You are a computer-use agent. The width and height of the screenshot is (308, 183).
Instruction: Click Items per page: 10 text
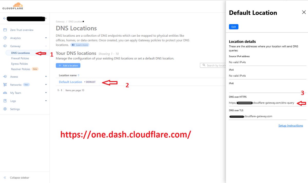75,90
